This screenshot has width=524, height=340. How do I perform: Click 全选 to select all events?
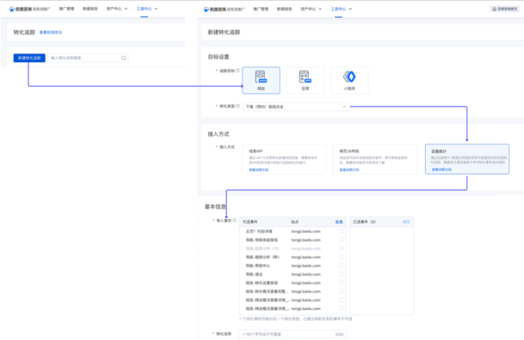click(x=339, y=222)
